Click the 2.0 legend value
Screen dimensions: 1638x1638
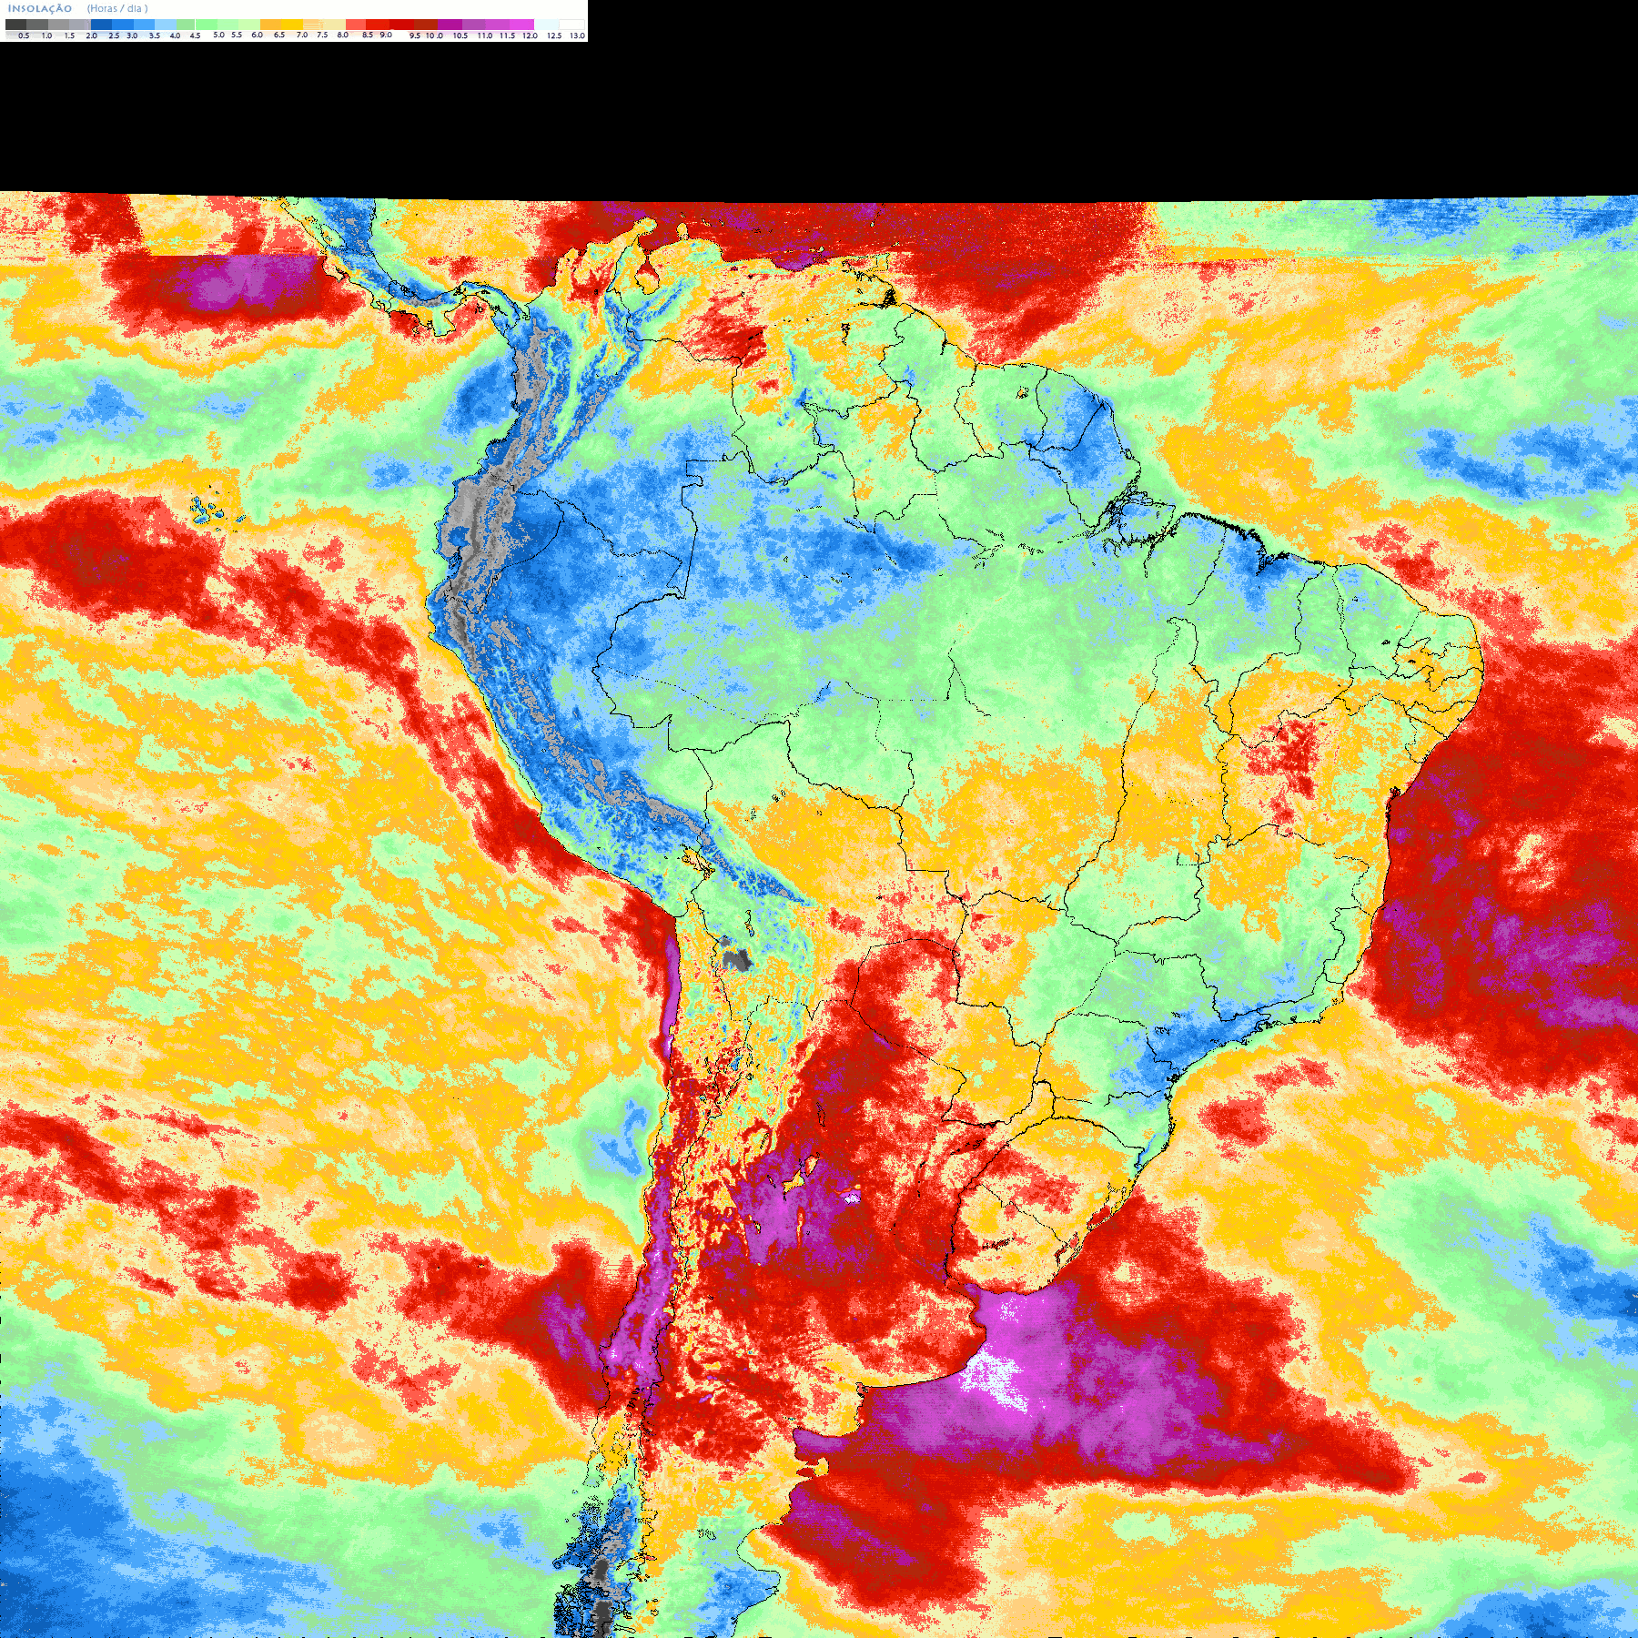(92, 35)
